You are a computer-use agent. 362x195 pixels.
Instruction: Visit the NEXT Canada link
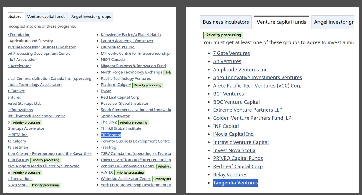point(113,60)
